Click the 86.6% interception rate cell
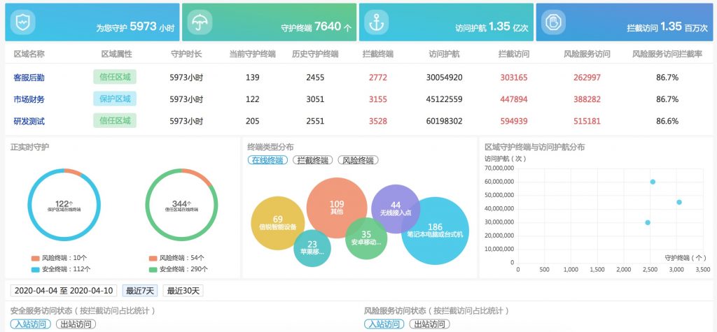 (667, 121)
